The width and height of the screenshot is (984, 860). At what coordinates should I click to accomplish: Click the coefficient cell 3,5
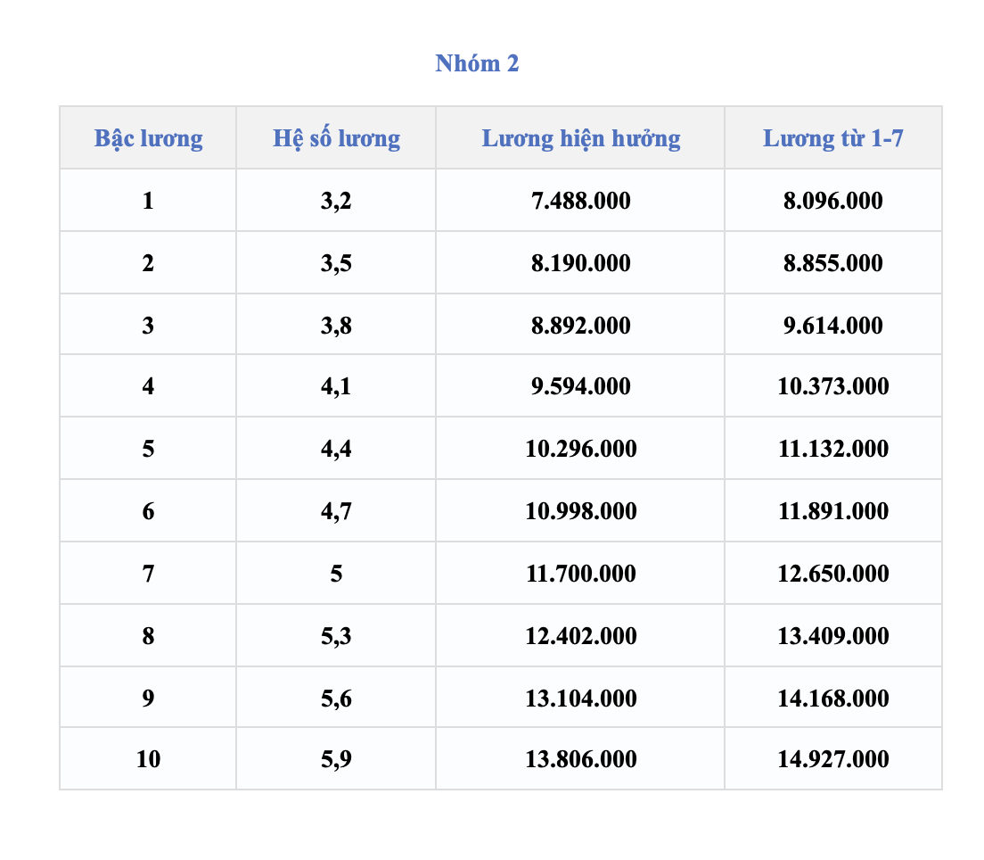tap(336, 262)
